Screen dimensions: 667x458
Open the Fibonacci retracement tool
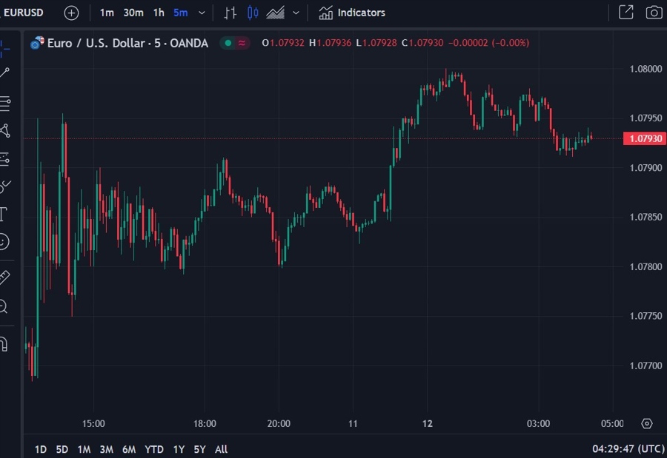point(5,104)
